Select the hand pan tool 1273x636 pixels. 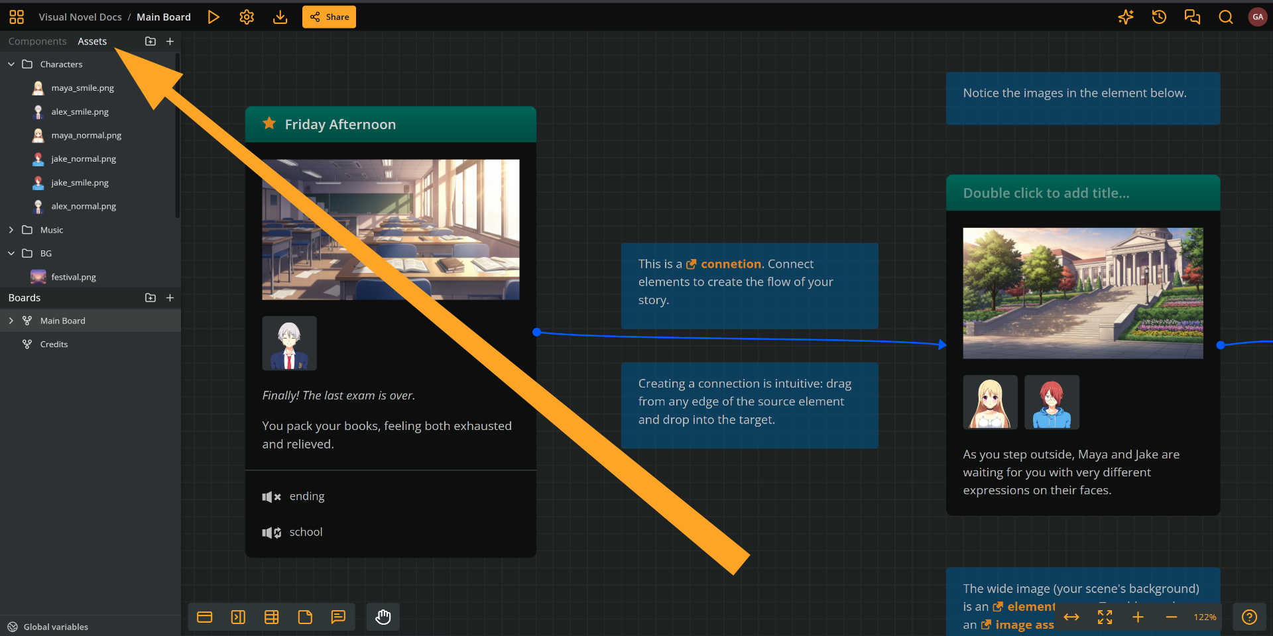tap(383, 617)
